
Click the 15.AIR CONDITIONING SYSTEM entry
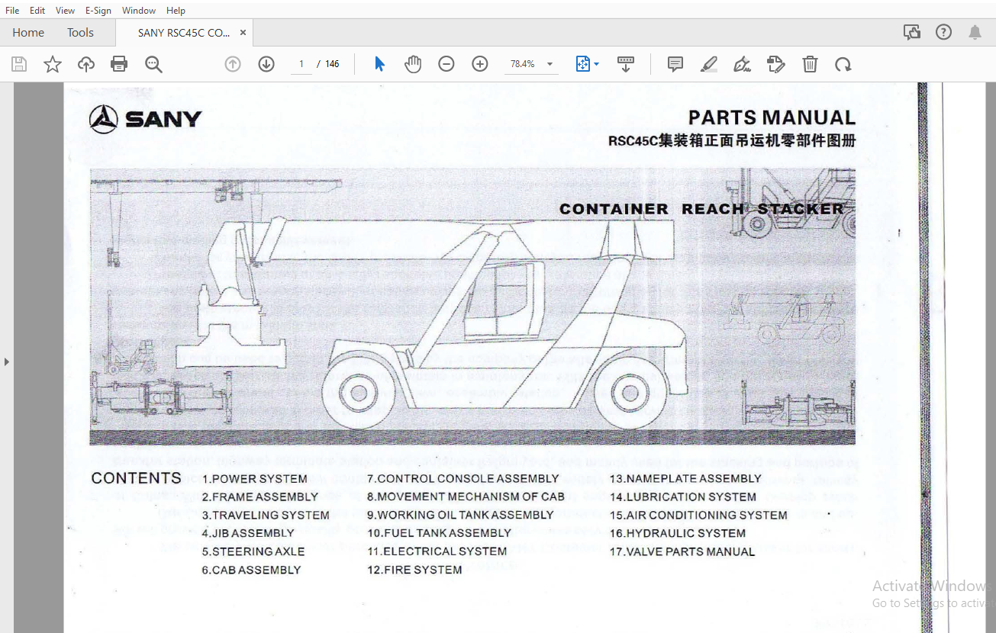(x=698, y=516)
